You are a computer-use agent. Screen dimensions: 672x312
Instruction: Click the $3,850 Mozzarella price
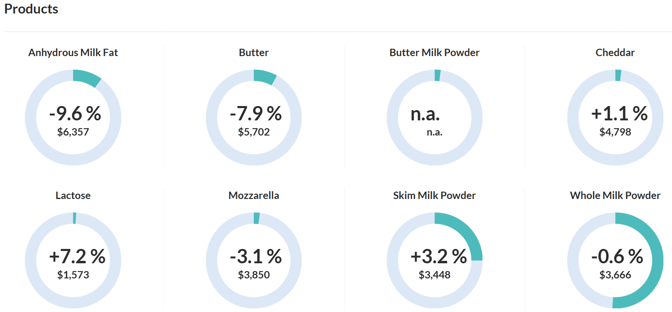[254, 275]
